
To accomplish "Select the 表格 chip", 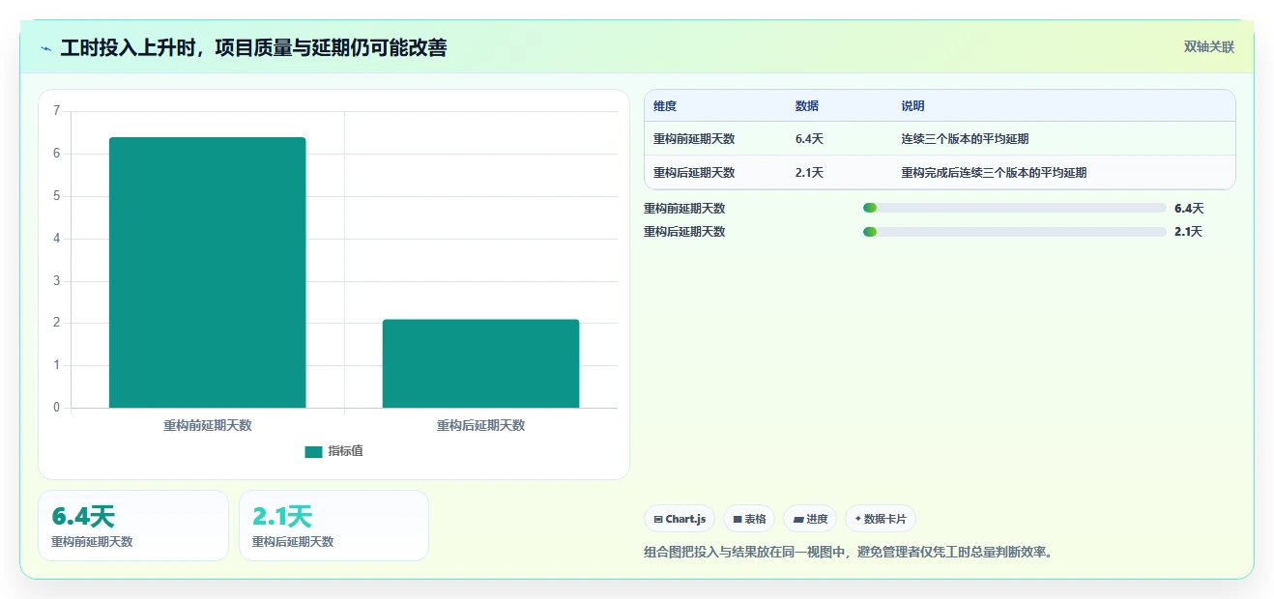I will pyautogui.click(x=749, y=519).
